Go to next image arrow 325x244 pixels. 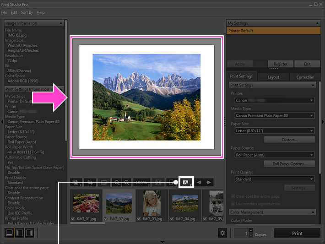click(x=209, y=182)
